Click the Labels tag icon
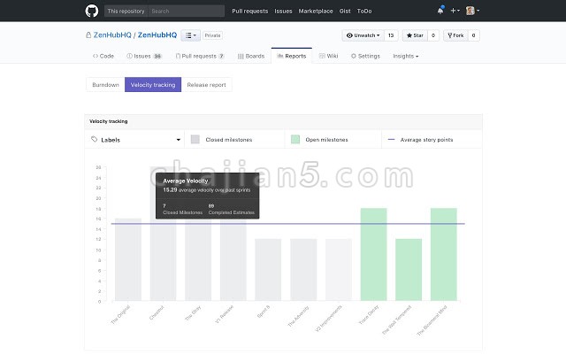566x354 pixels. 95,140
